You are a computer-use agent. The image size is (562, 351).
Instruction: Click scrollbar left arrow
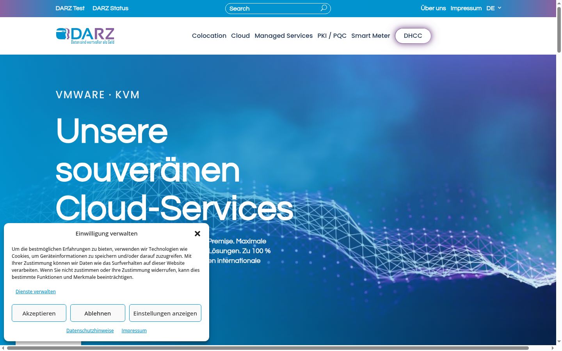pos(3,348)
